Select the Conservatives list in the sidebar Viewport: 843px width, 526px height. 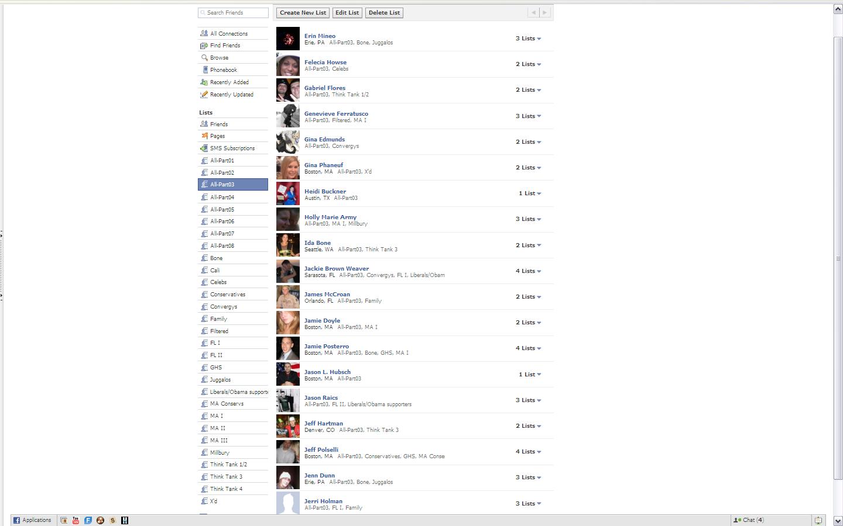227,295
